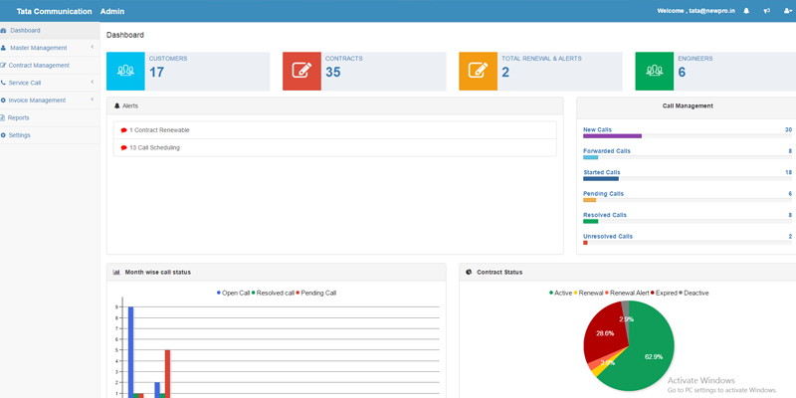Screen dimensions: 796x398
Task: Expand the Service Call submenu arrow
Action: (92, 83)
